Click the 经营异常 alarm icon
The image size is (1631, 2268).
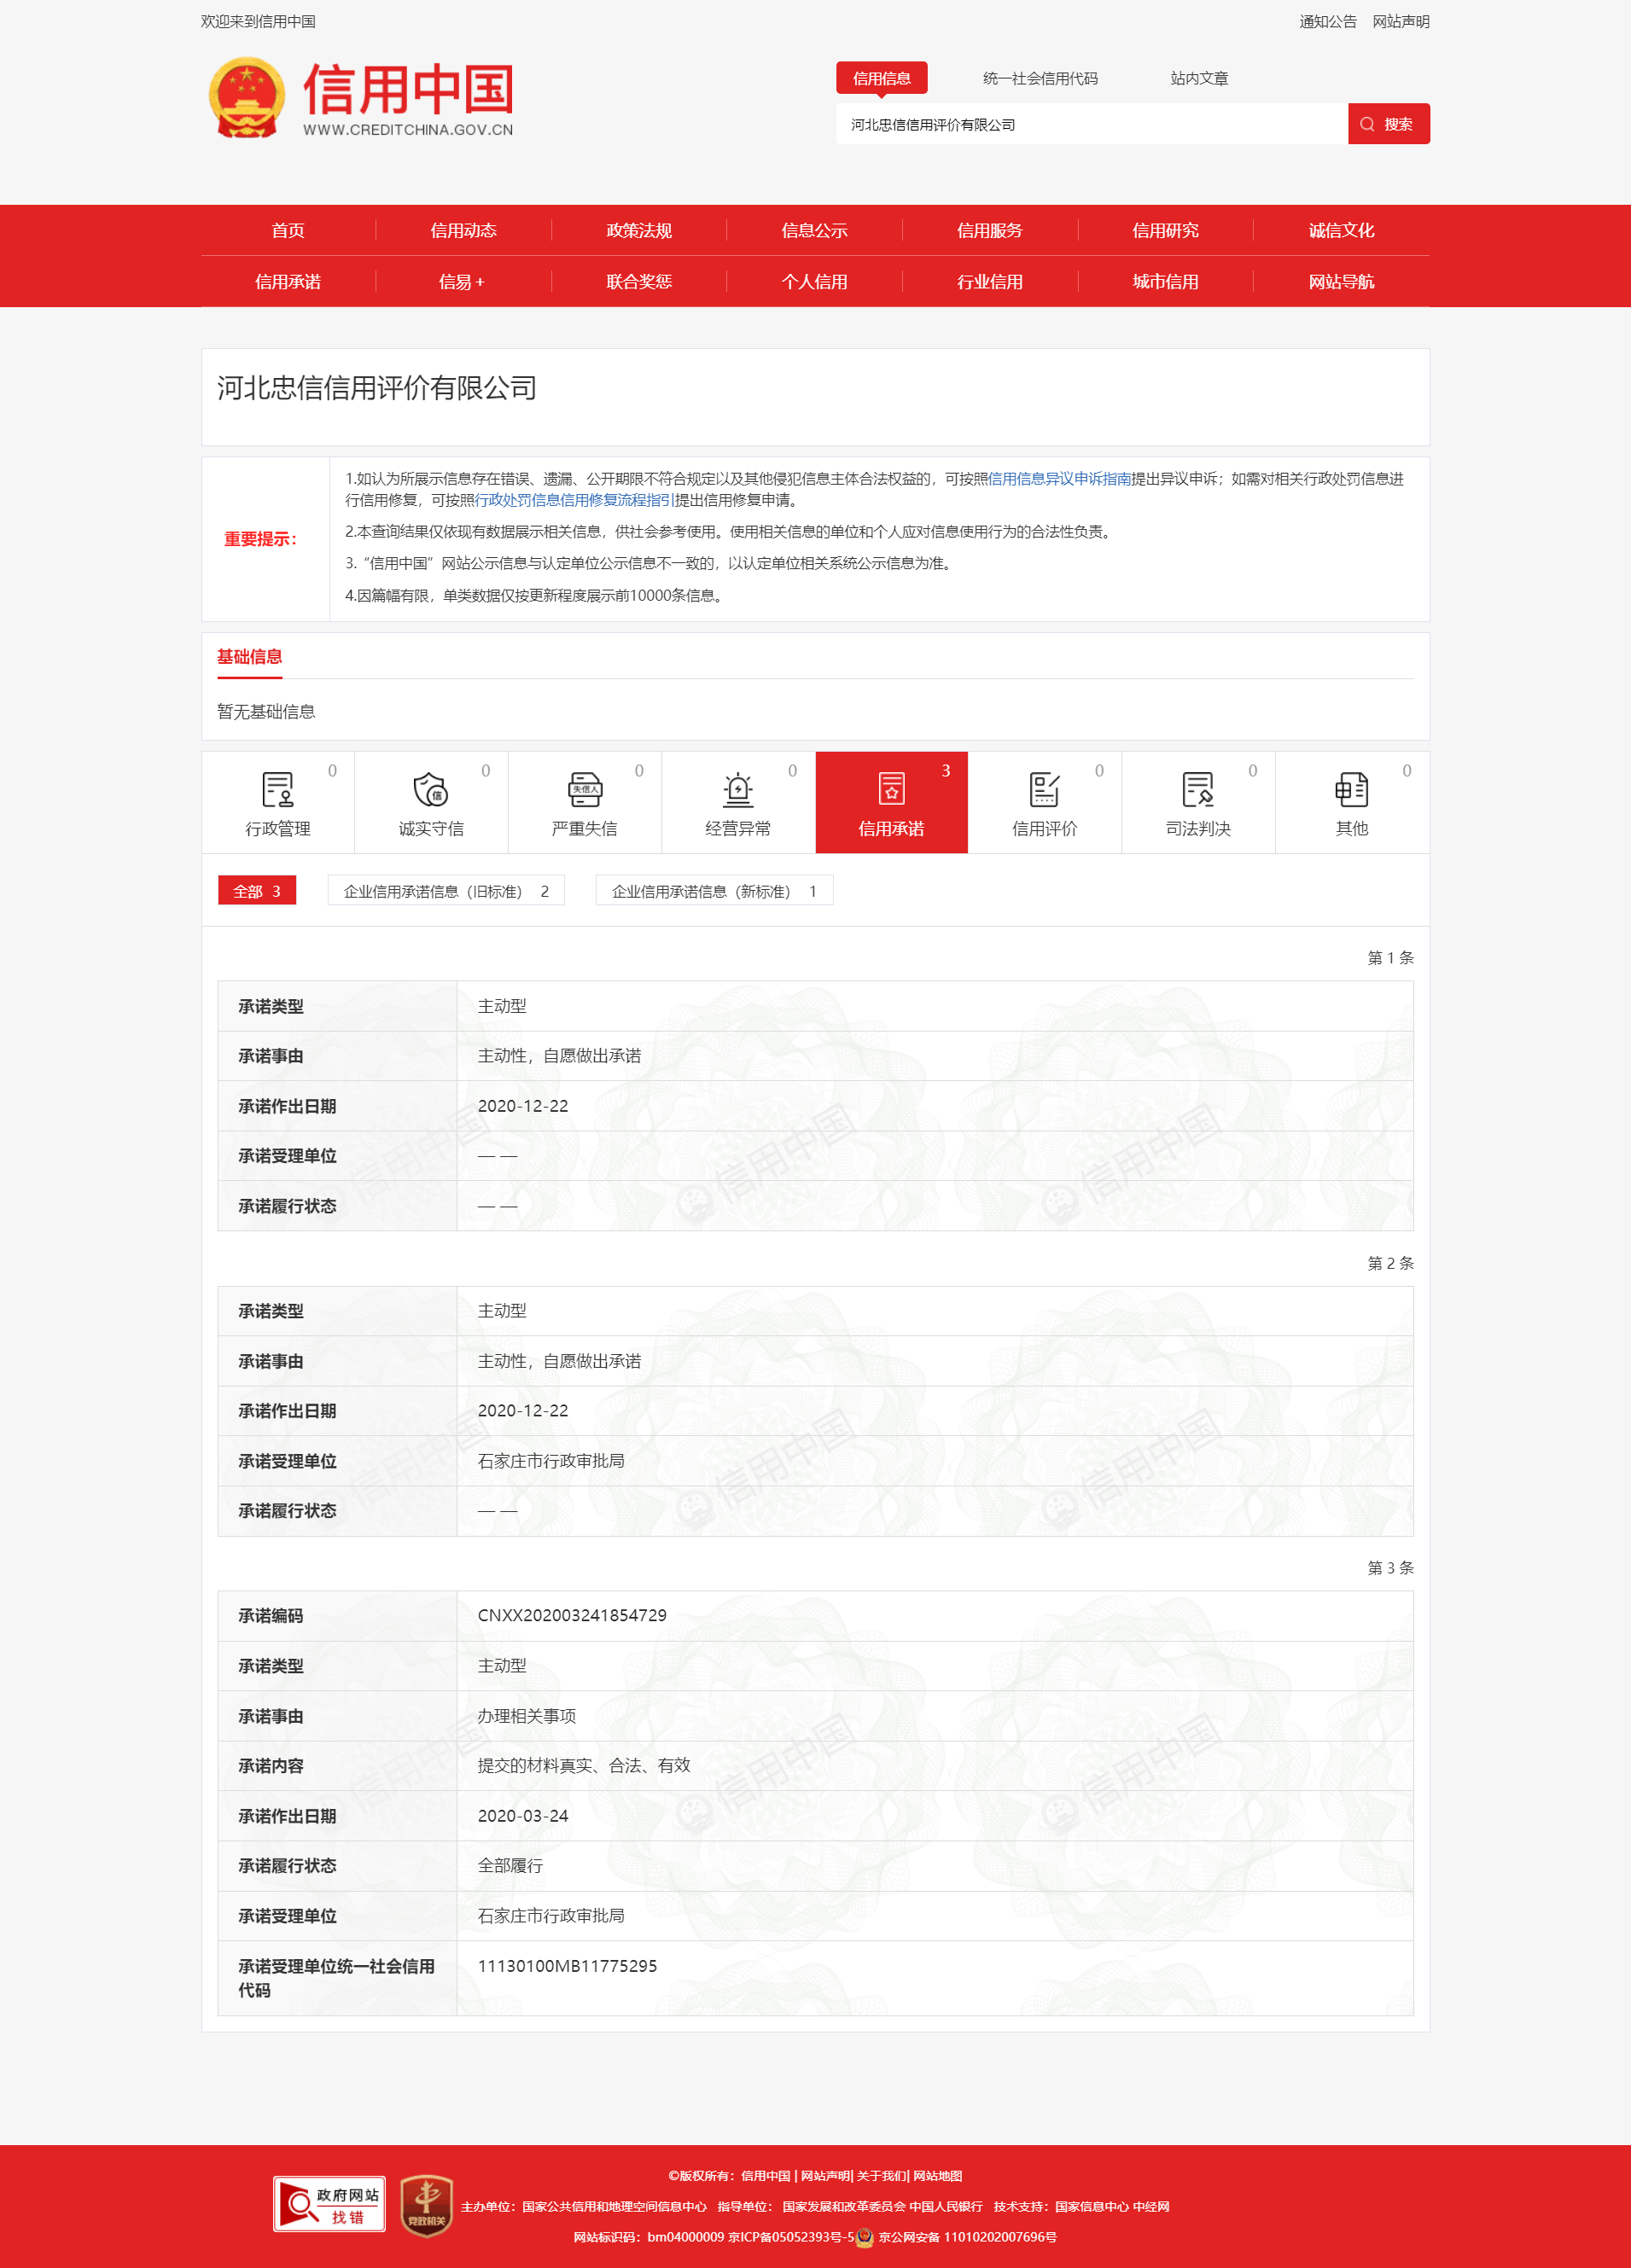pyautogui.click(x=738, y=789)
